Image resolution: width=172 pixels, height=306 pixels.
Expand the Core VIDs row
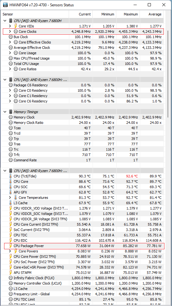tap(10, 26)
